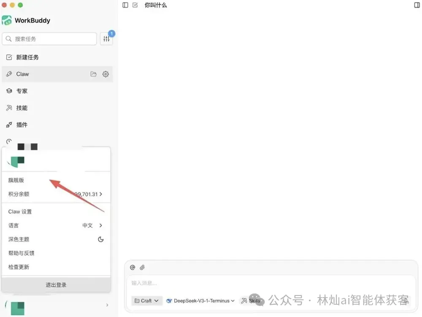This screenshot has width=422, height=317.
Task: Click the task checkbox icon beside title
Action: [135, 5]
